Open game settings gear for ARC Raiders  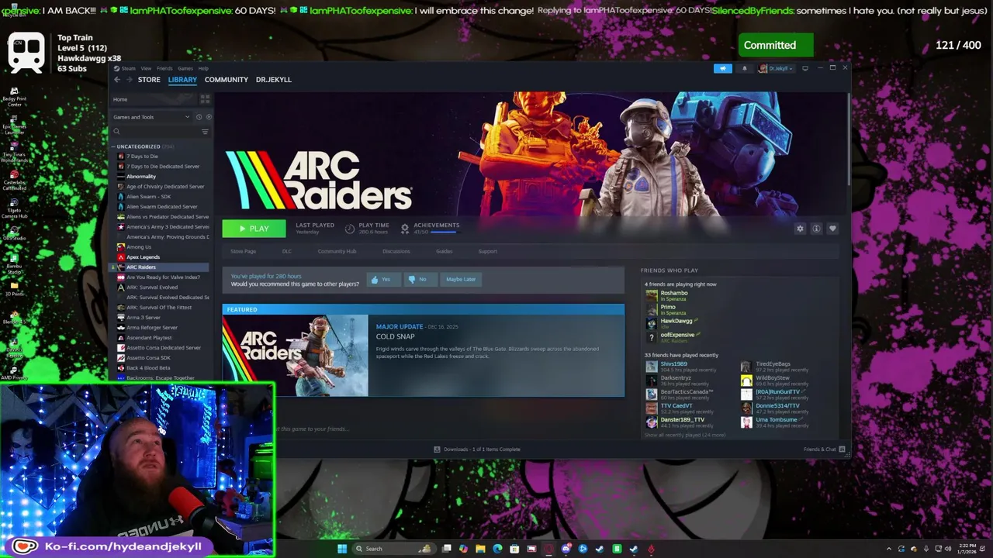click(800, 229)
